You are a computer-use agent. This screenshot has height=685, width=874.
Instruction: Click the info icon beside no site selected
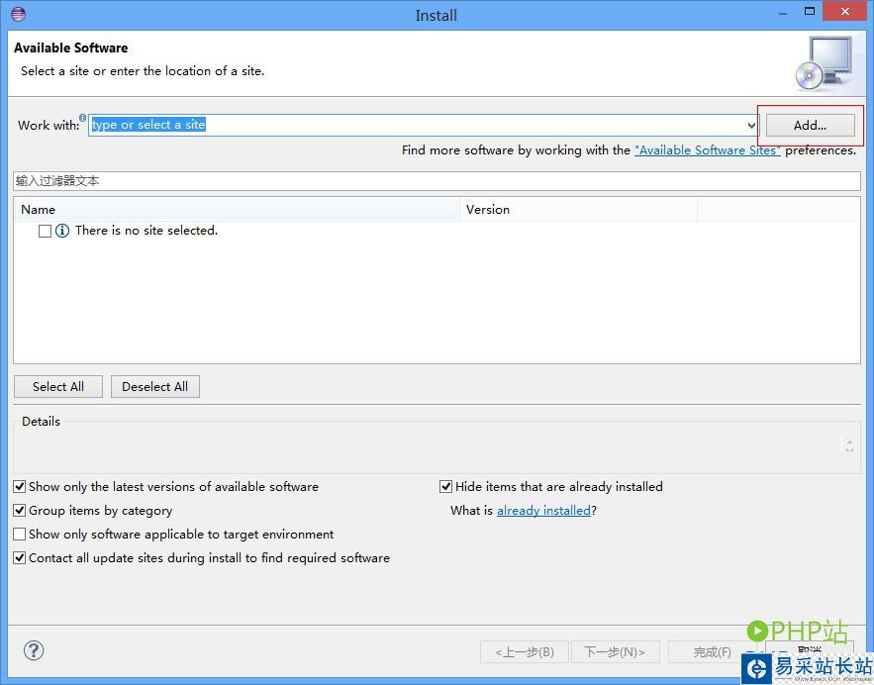pyautogui.click(x=62, y=231)
